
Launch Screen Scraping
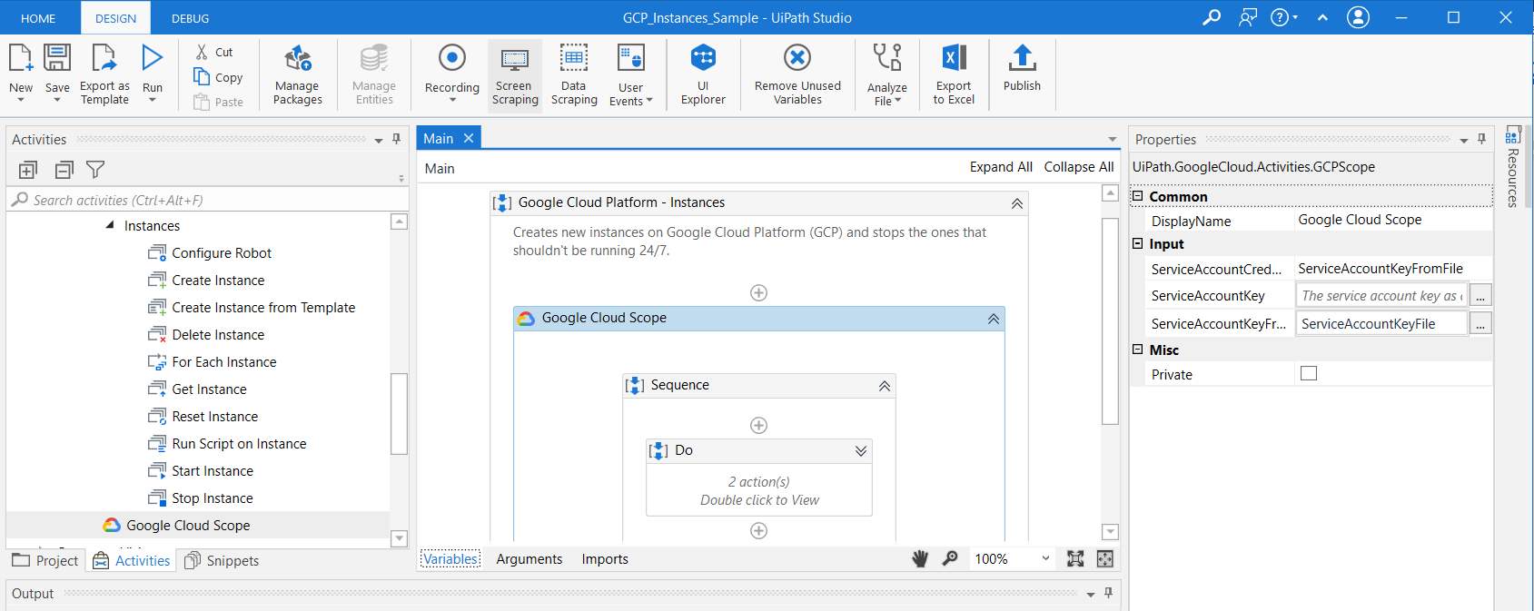(515, 74)
